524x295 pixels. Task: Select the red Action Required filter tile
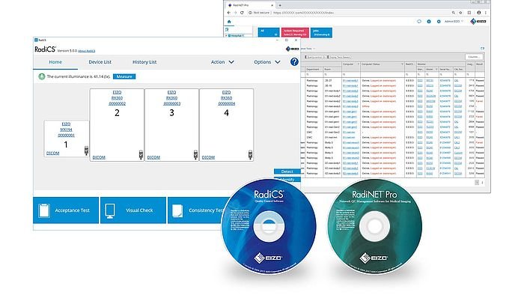tap(295, 32)
